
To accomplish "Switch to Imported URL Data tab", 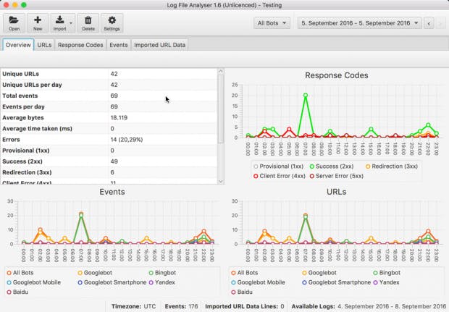I will (159, 45).
